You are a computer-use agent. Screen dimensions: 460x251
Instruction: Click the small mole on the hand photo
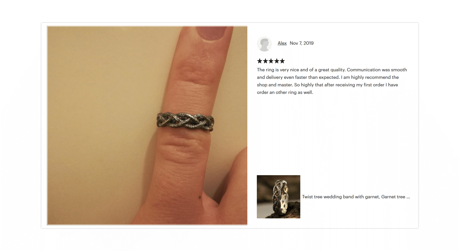(200, 197)
